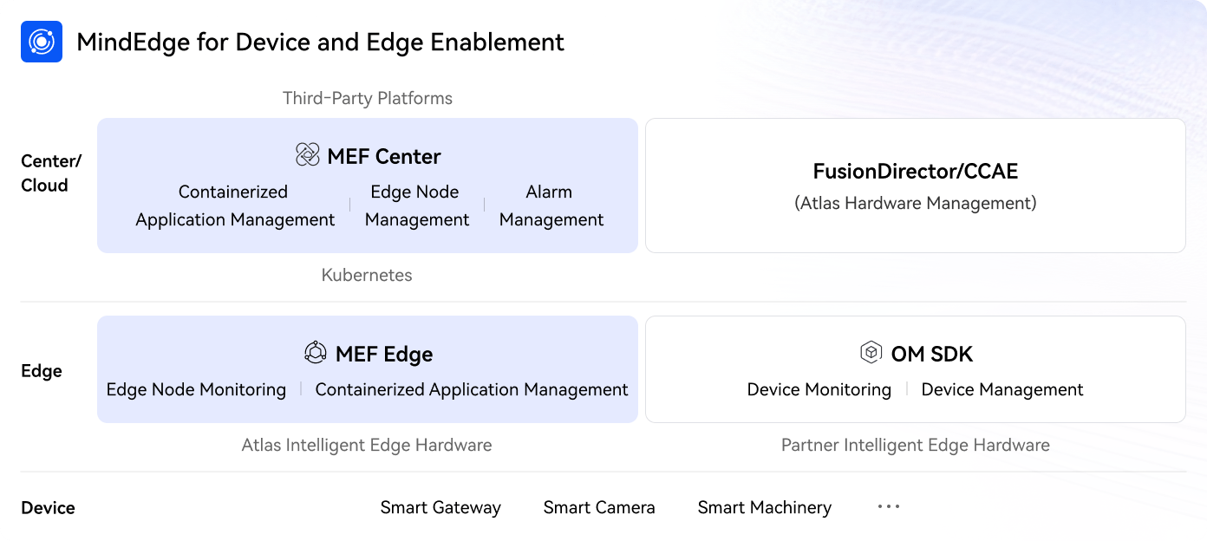The image size is (1207, 541).
Task: Click Containerized Application Management under MEF Edge
Action: pyautogui.click(x=471, y=390)
